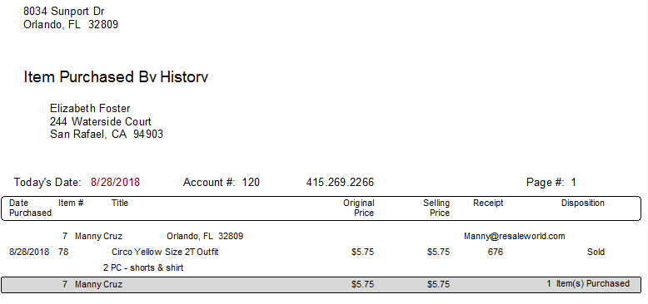Click the phone number 415.269.2266

coord(340,182)
